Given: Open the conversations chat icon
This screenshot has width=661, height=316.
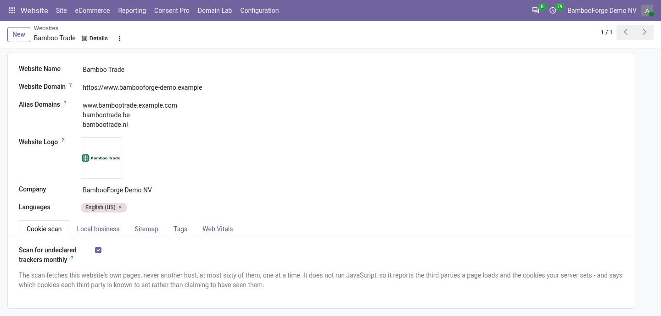Looking at the screenshot, I should [x=535, y=11].
